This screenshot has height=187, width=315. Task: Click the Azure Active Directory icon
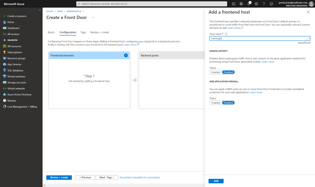(x=4, y=95)
